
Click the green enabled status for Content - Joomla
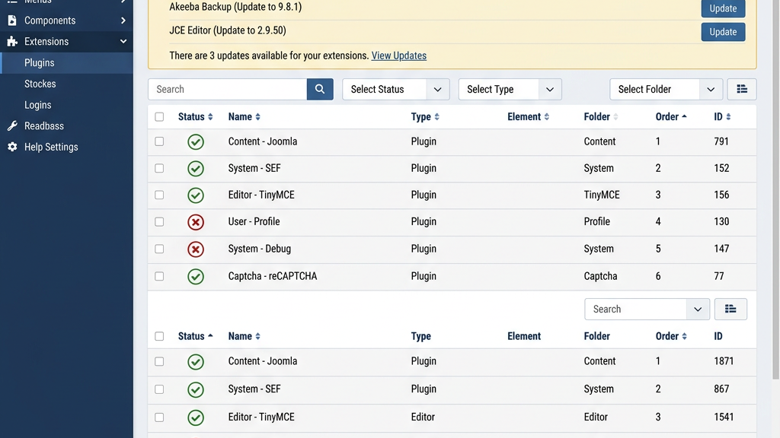click(x=196, y=141)
